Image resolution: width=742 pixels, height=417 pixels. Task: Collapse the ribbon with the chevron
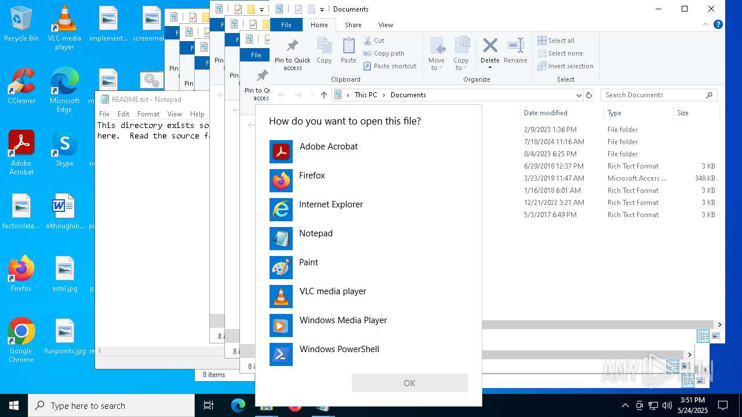(x=705, y=25)
